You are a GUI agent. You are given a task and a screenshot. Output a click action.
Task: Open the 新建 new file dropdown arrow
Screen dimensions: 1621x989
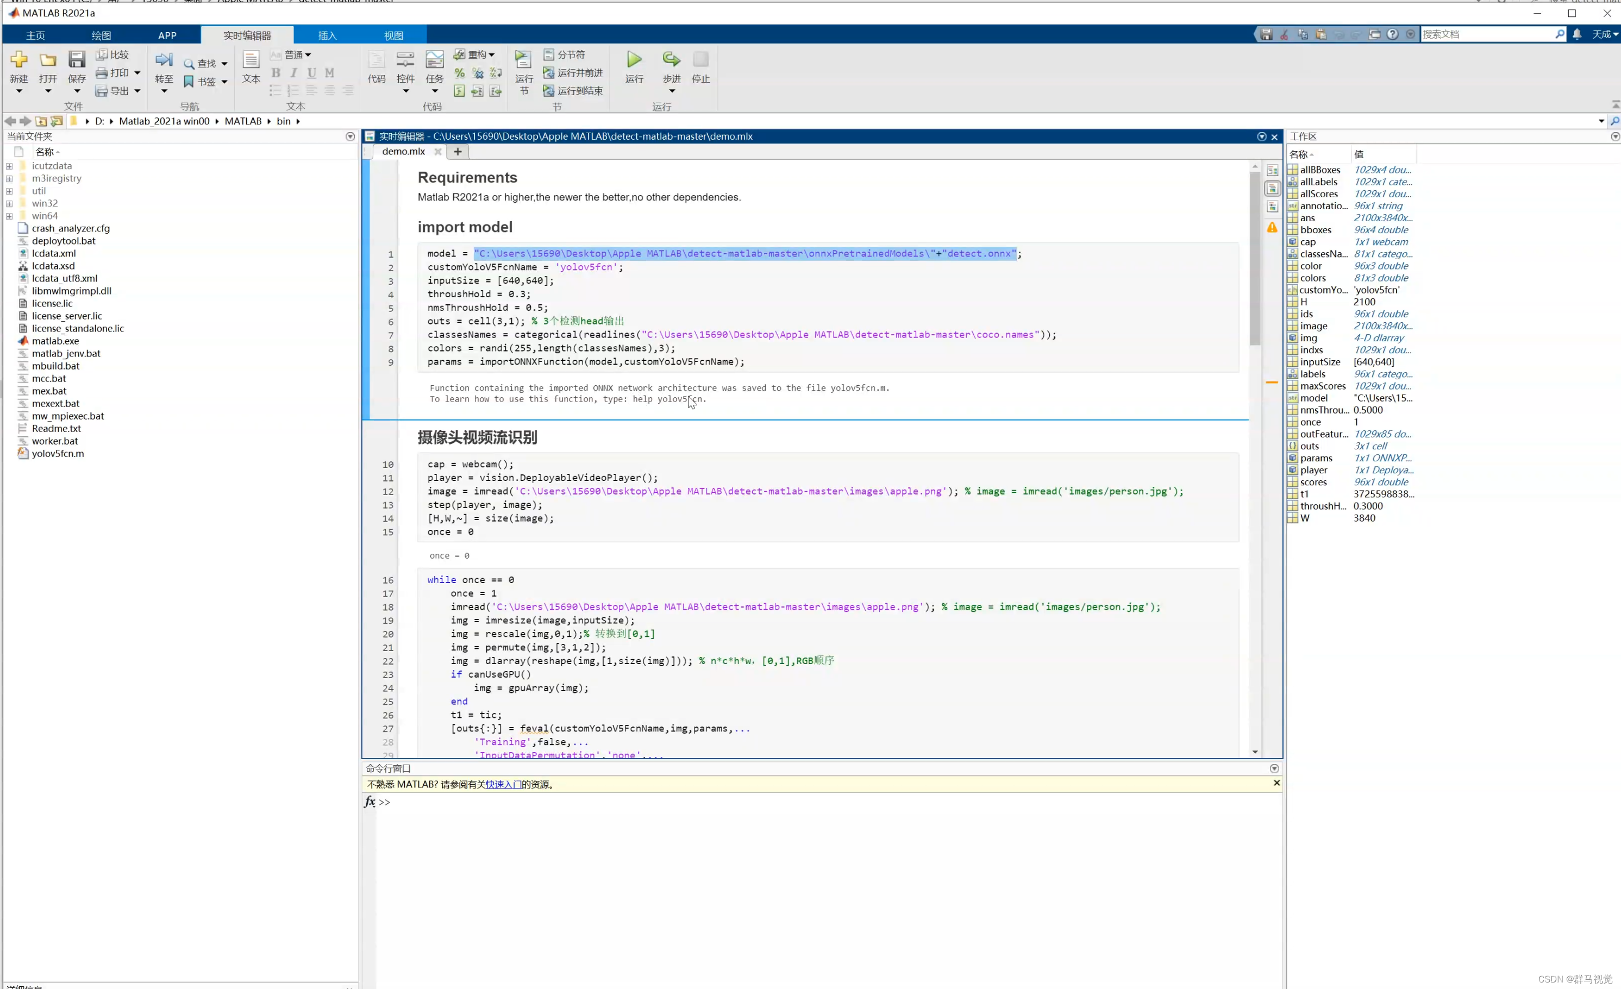[18, 90]
